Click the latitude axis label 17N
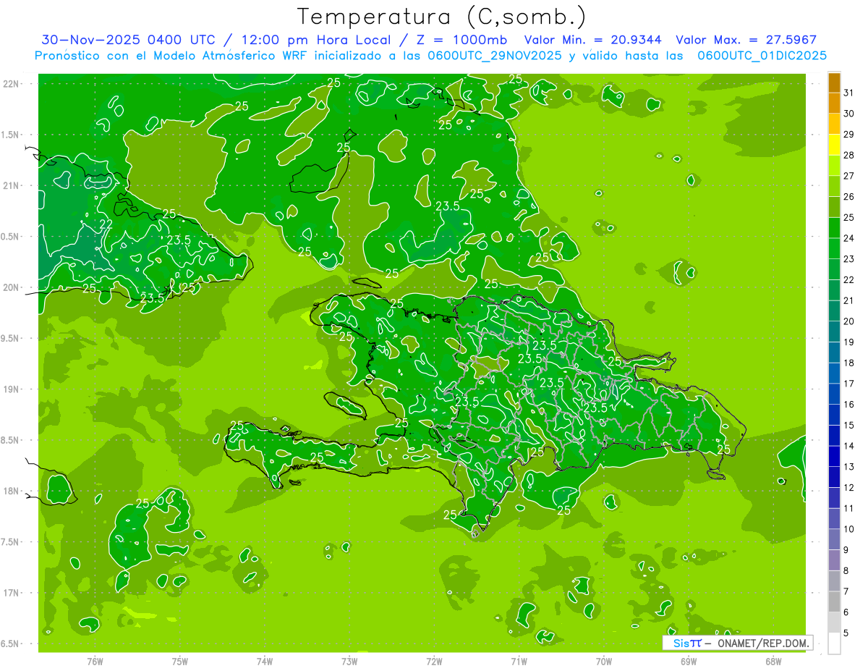 11,593
